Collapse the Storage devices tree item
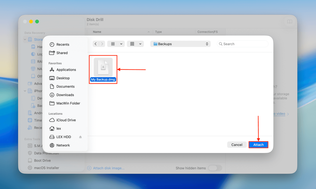The image size is (316, 189). coord(25,39)
